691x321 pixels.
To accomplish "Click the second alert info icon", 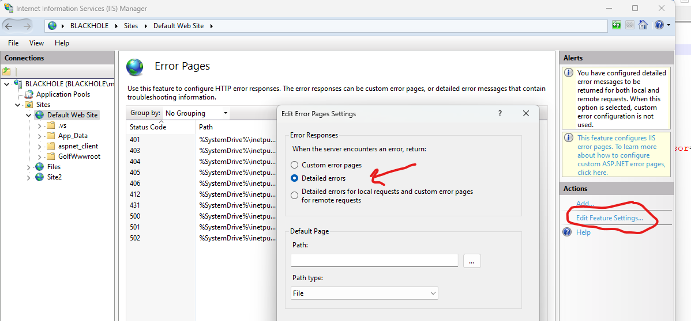I will pyautogui.click(x=569, y=138).
